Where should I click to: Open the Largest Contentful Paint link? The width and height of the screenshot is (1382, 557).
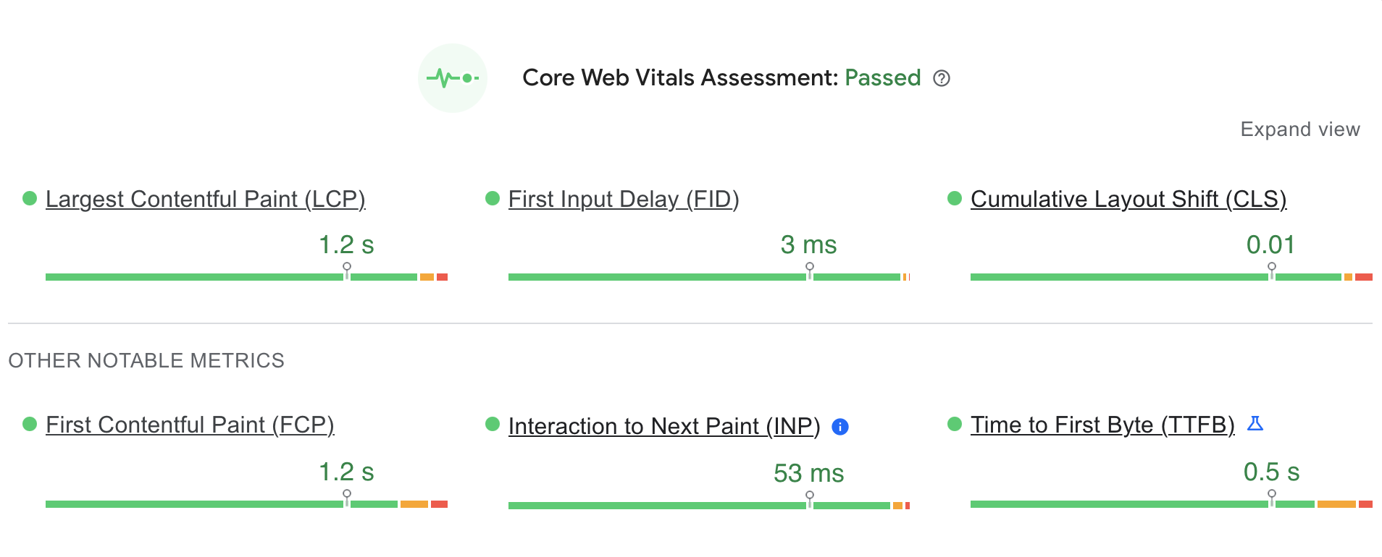pyautogui.click(x=206, y=199)
